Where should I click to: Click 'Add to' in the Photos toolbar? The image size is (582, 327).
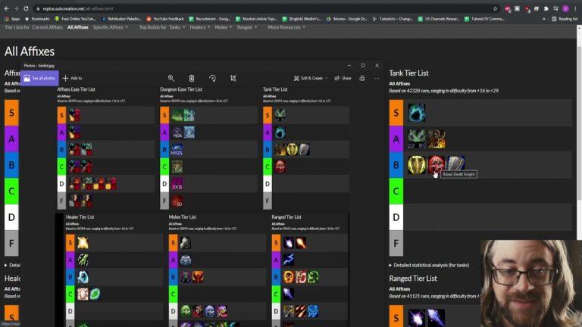click(73, 78)
